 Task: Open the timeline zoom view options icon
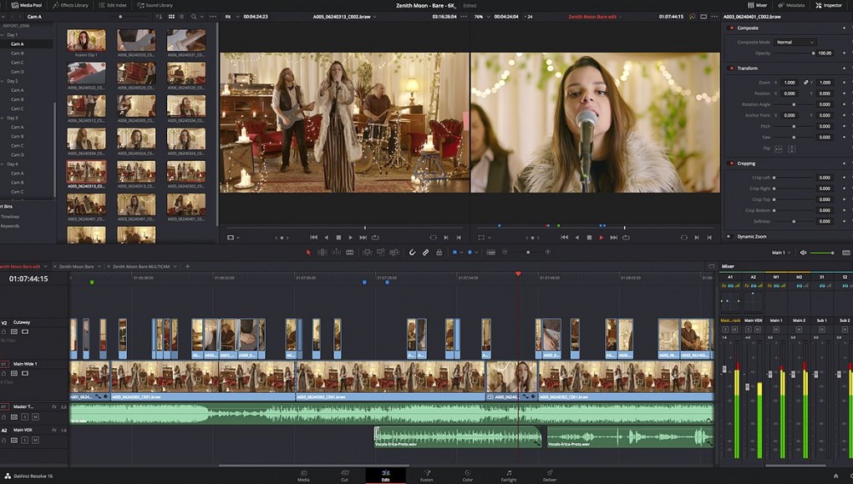click(x=490, y=252)
